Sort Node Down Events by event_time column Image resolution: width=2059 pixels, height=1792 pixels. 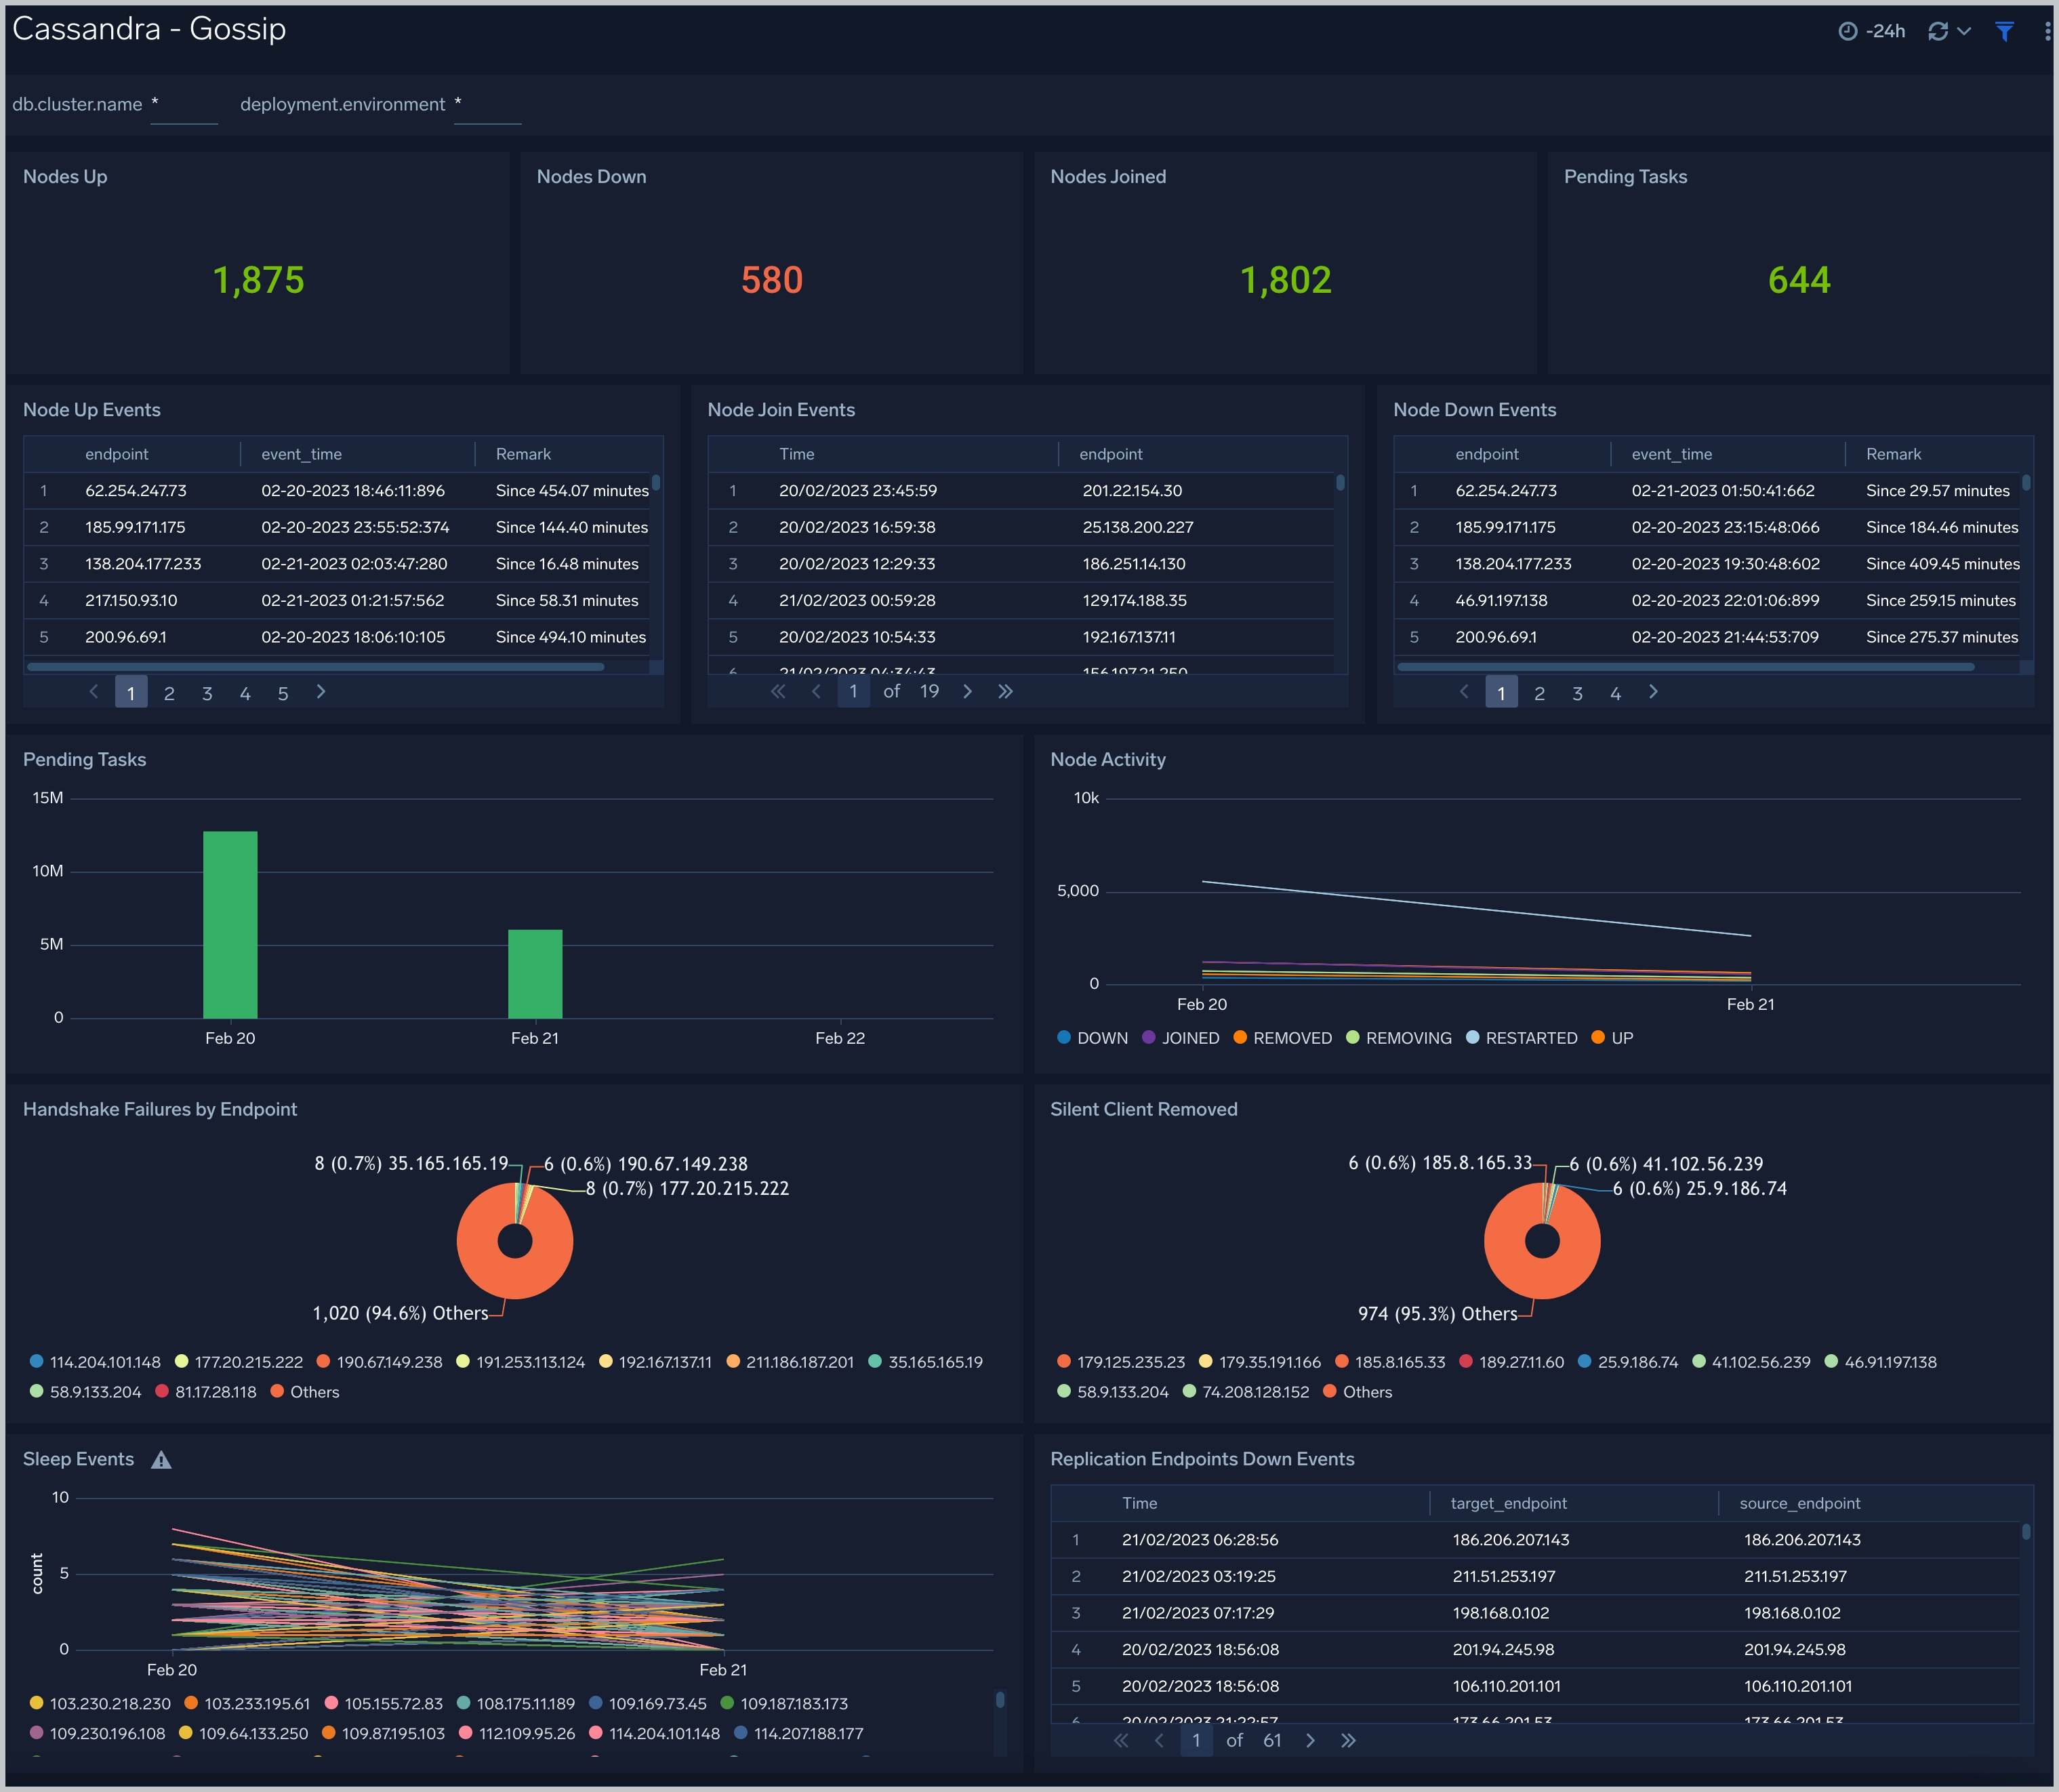pyautogui.click(x=1671, y=454)
